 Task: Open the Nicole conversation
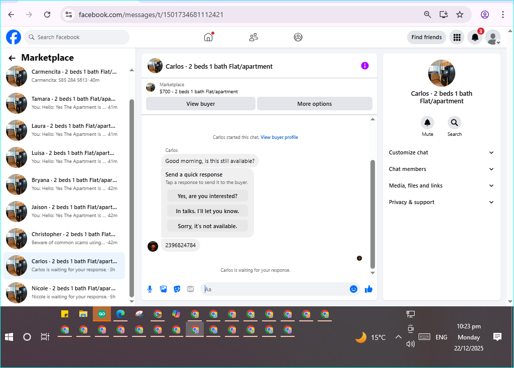pyautogui.click(x=64, y=292)
